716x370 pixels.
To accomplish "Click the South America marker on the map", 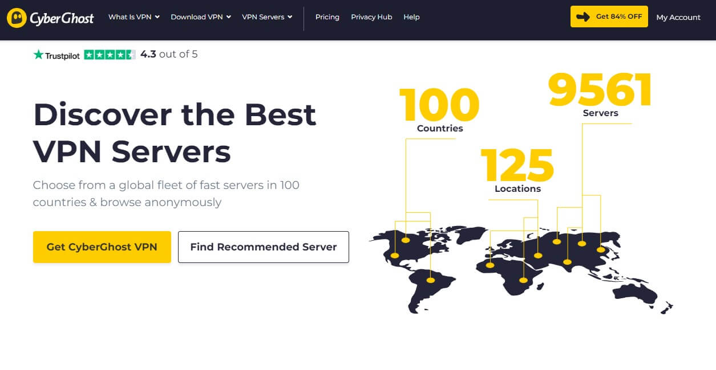I will click(431, 280).
